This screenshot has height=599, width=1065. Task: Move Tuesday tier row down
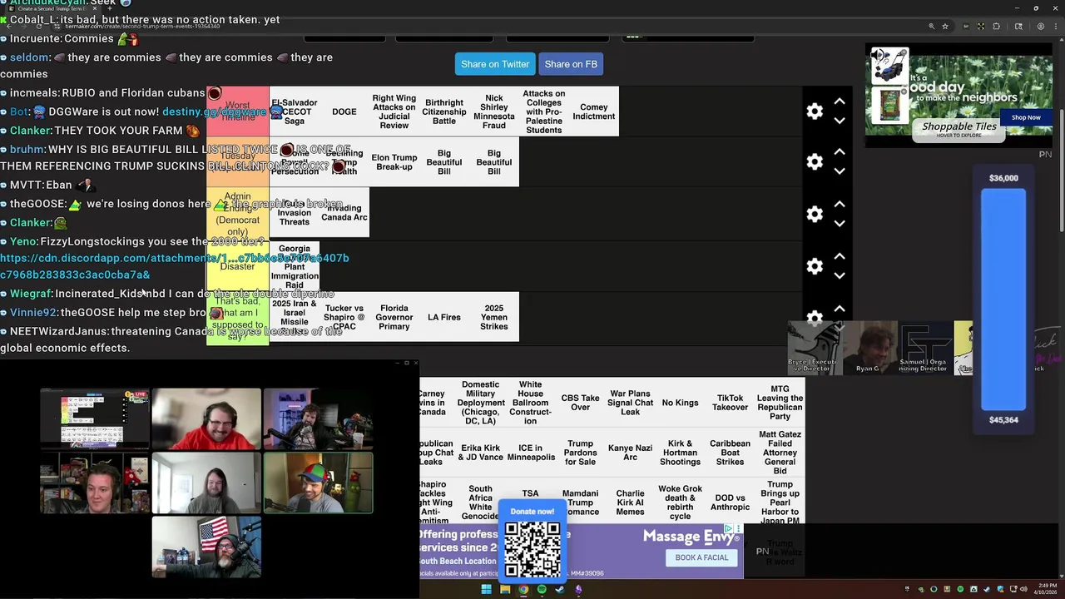(840, 171)
